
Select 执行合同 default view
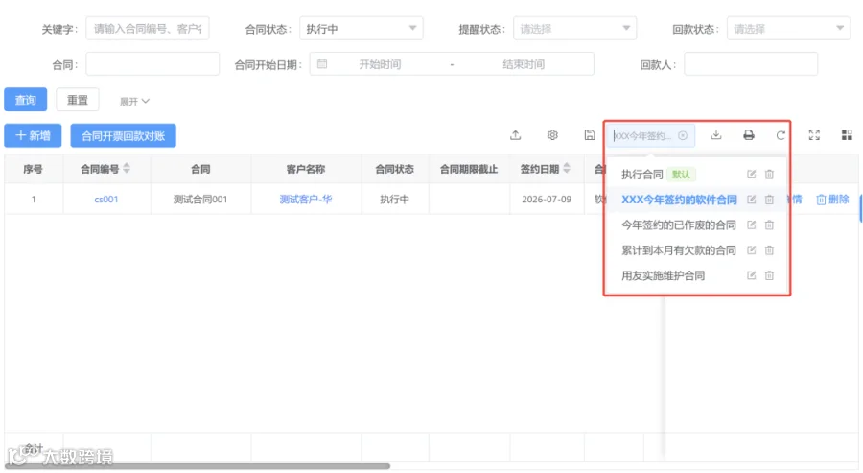pyautogui.click(x=641, y=175)
